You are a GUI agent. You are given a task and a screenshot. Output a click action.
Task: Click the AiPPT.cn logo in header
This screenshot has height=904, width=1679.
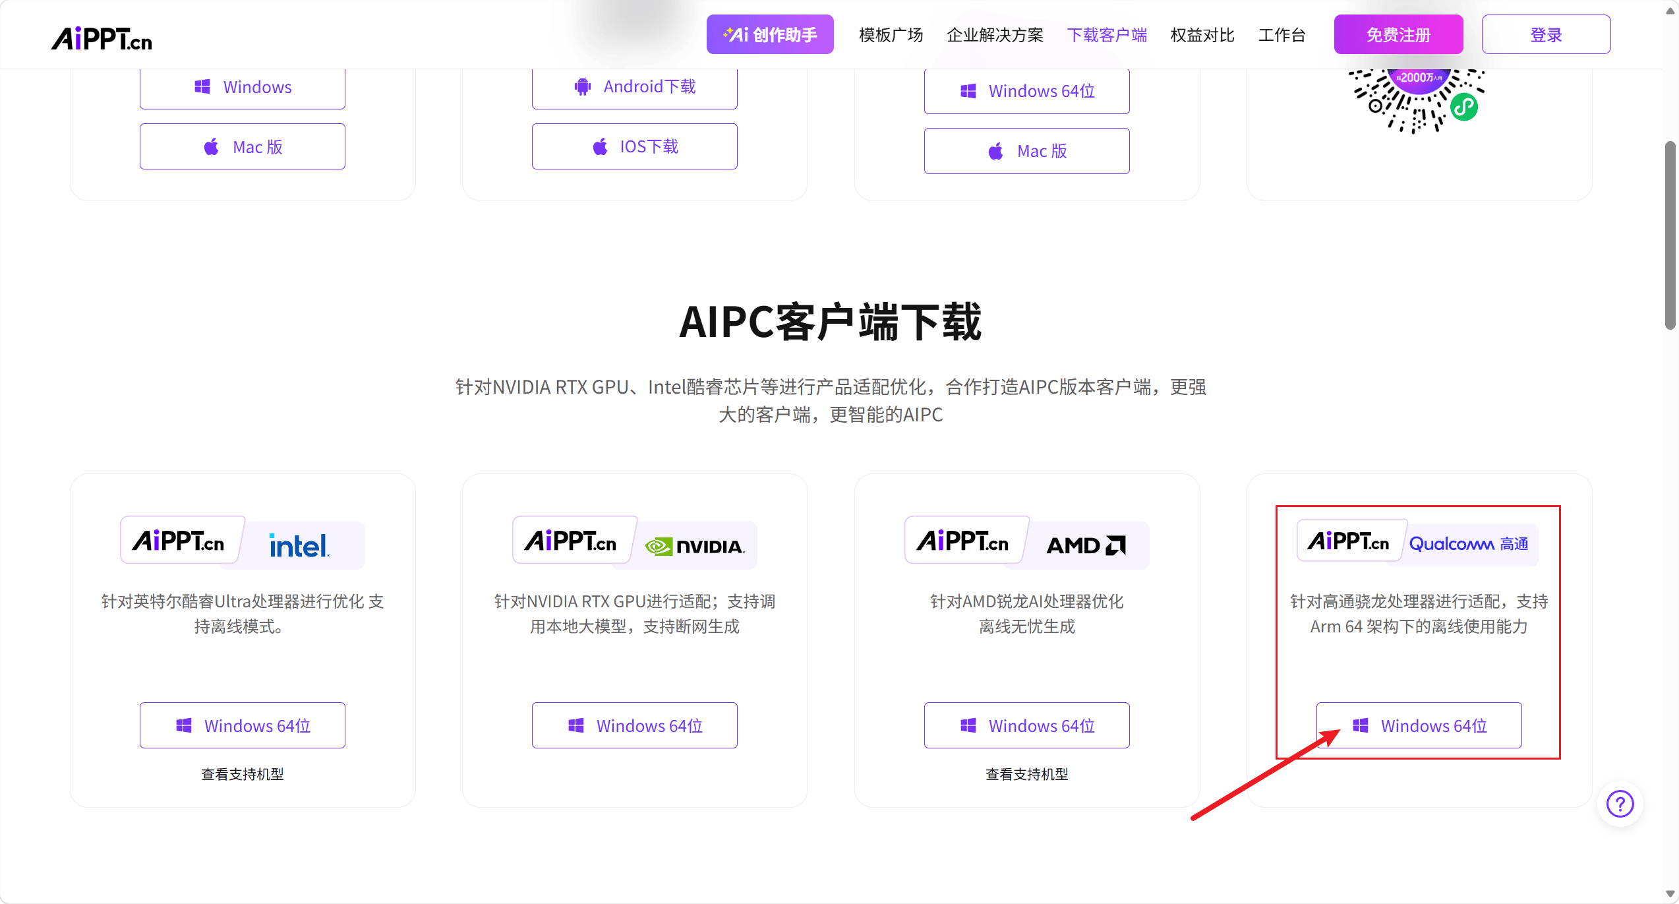(102, 38)
